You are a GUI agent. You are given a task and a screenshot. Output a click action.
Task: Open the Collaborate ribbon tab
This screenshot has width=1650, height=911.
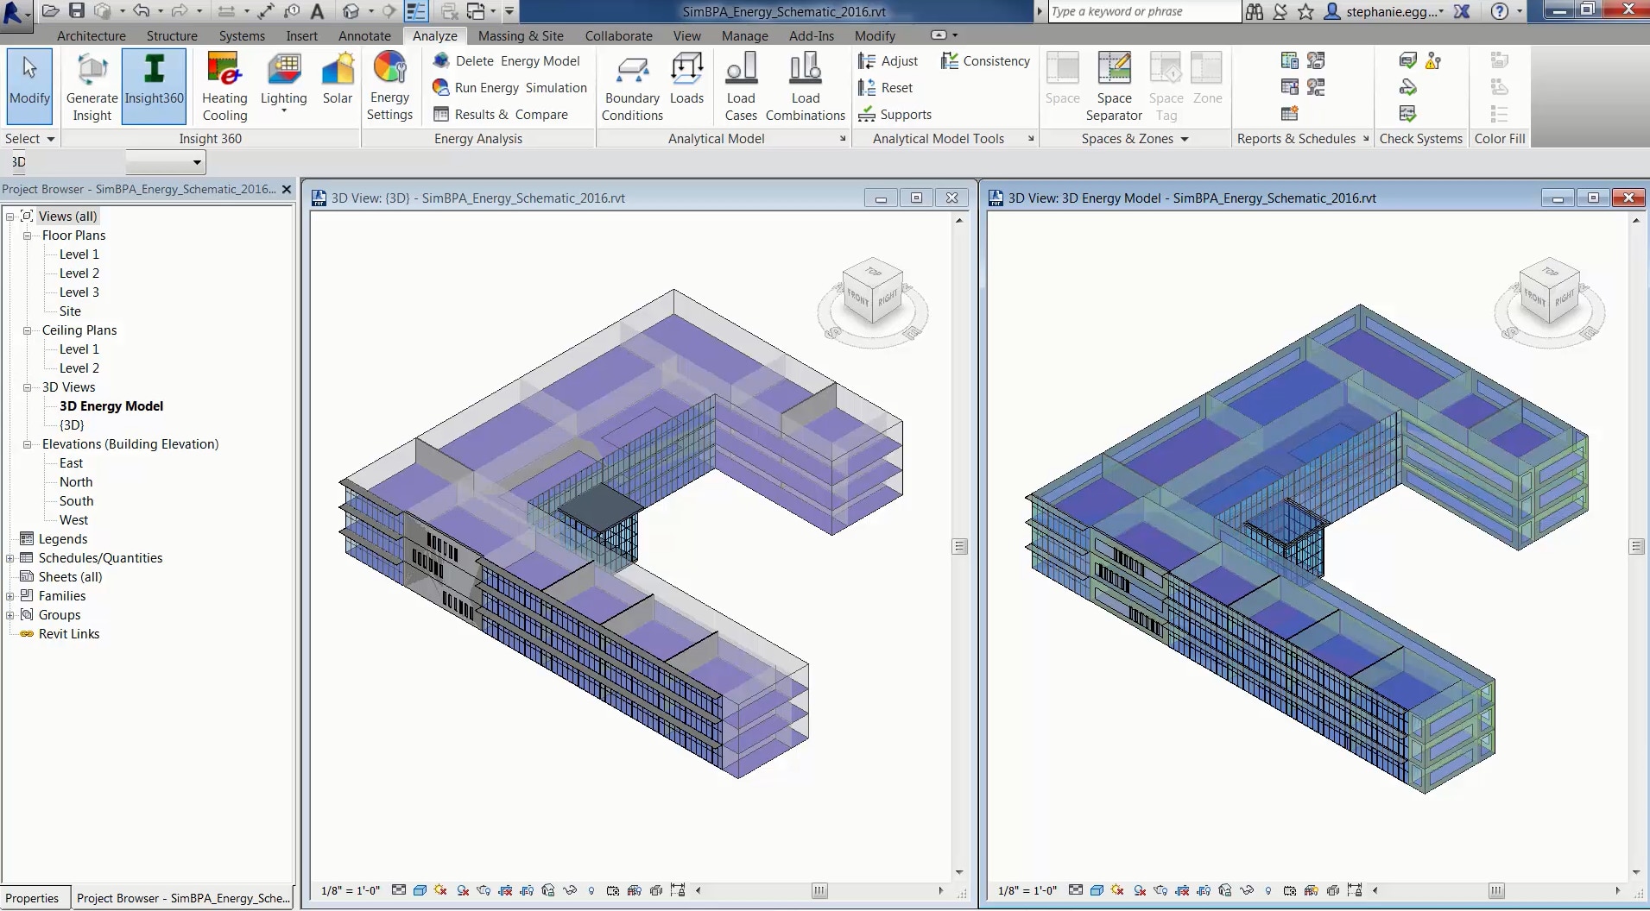[618, 35]
